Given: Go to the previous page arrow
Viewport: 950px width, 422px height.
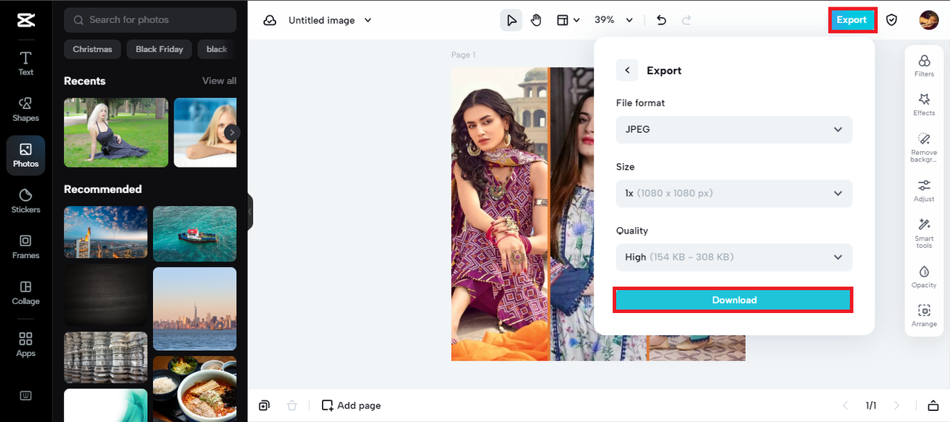Looking at the screenshot, I should 845,406.
